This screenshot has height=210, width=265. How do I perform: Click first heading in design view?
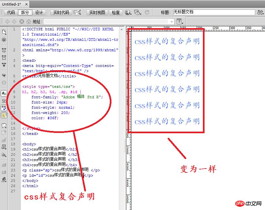pyautogui.click(x=167, y=41)
